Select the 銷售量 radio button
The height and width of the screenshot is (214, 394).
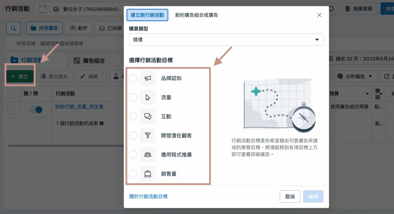click(133, 174)
